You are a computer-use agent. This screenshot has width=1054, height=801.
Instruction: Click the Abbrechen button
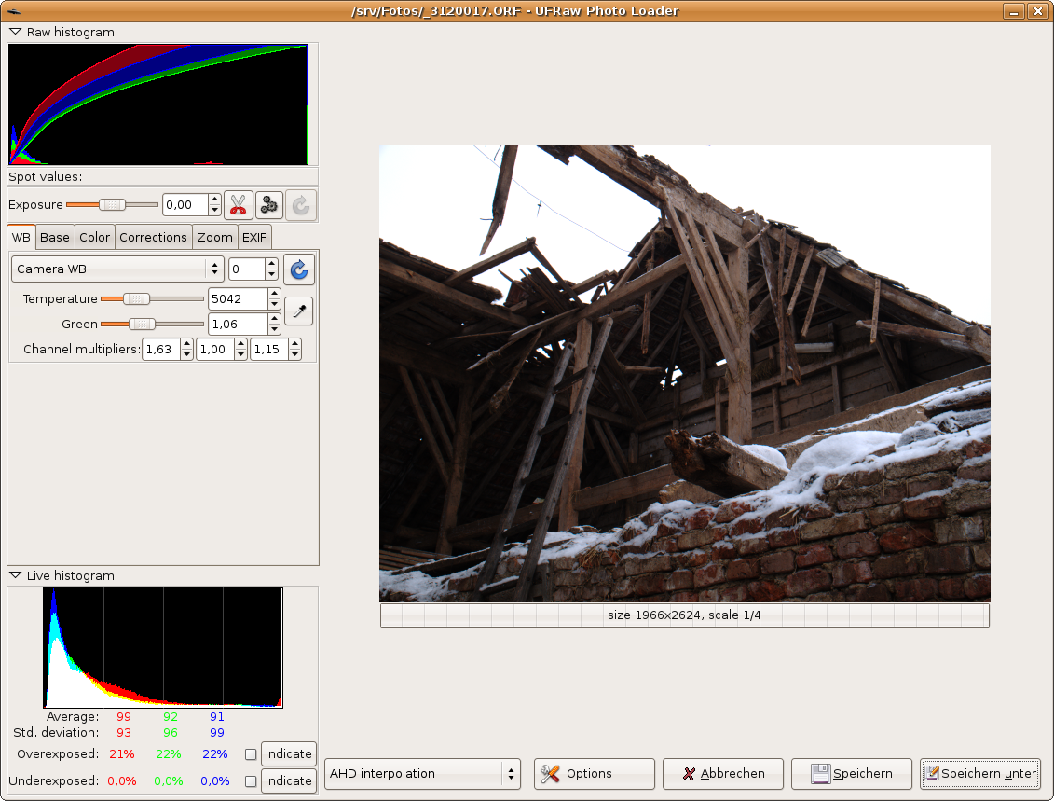(x=723, y=773)
